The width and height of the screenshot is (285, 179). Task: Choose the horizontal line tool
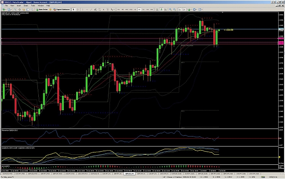pos(87,10)
